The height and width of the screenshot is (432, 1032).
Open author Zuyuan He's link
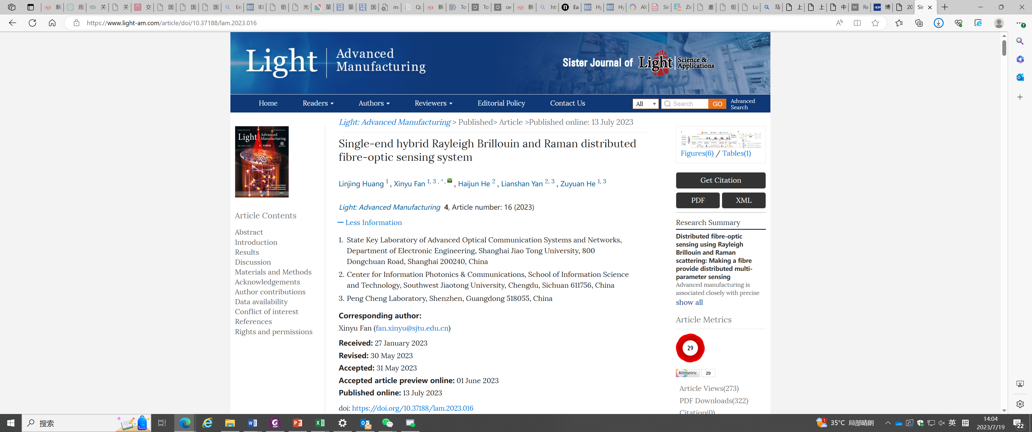pos(578,184)
